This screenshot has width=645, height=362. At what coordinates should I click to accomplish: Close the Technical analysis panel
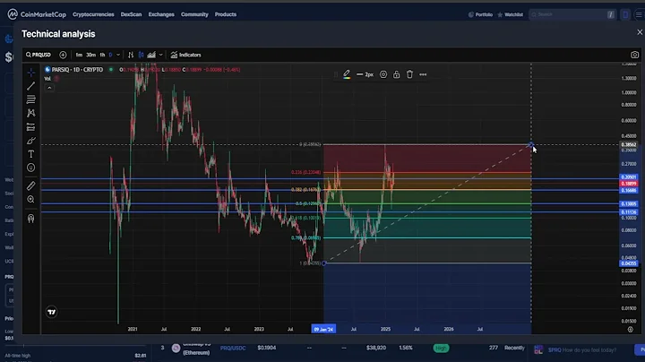[640, 32]
